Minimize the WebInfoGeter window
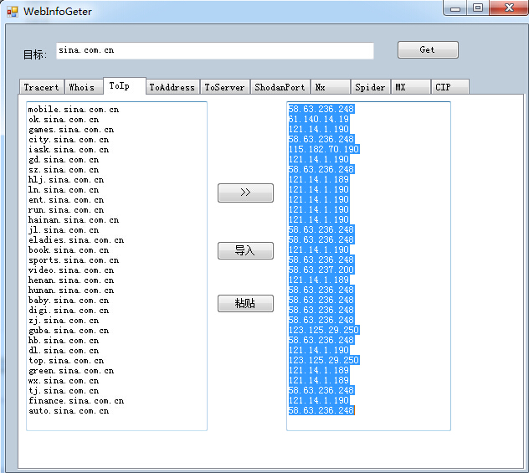Screen dimensions: 529x473 pyautogui.click(x=455, y=8)
